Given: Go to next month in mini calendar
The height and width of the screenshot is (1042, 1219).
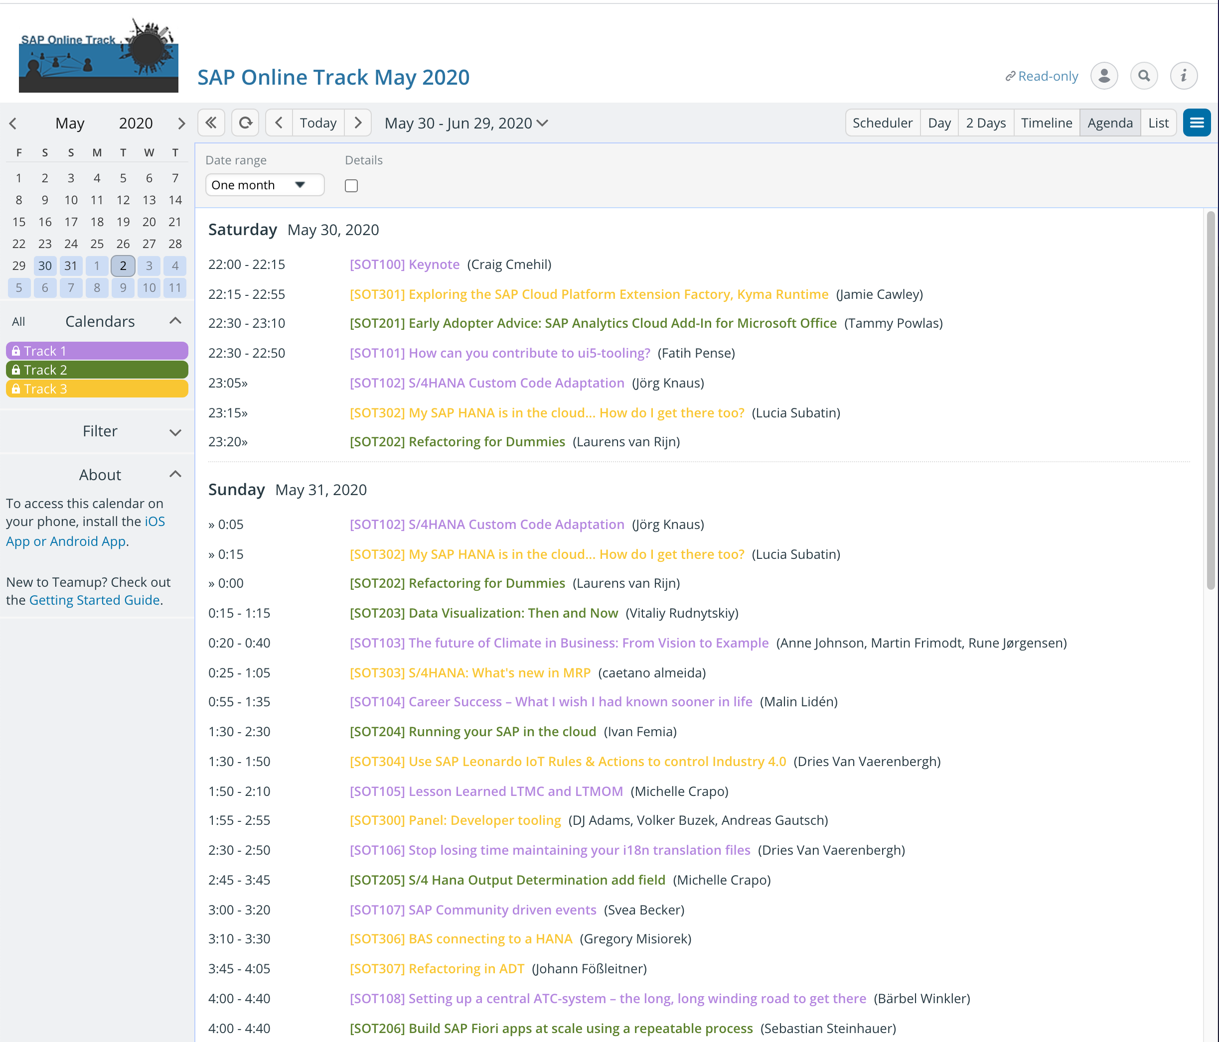Looking at the screenshot, I should (x=181, y=124).
